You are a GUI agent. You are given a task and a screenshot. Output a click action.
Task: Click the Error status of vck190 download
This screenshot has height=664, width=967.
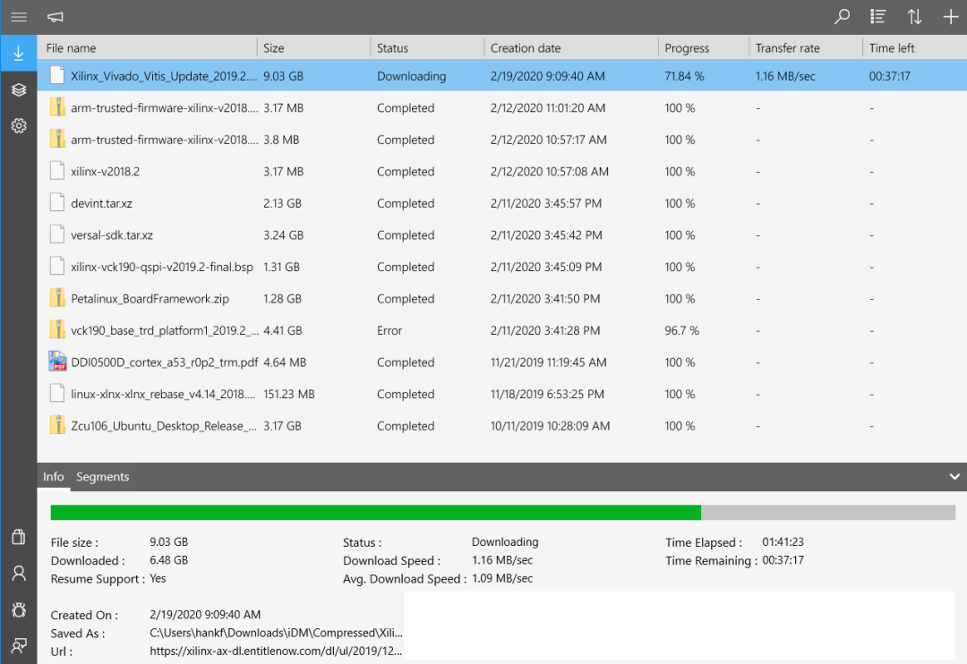pos(389,330)
